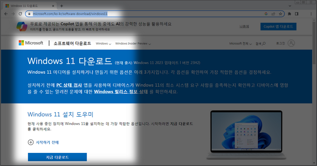This screenshot has width=317, height=166.
Task: Reload the current page
Action: point(20,14)
